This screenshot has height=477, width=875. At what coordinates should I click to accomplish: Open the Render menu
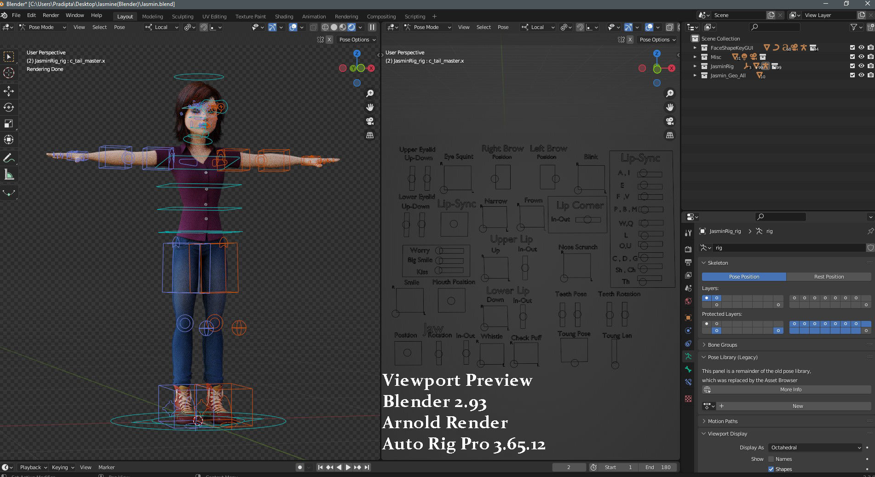(51, 15)
